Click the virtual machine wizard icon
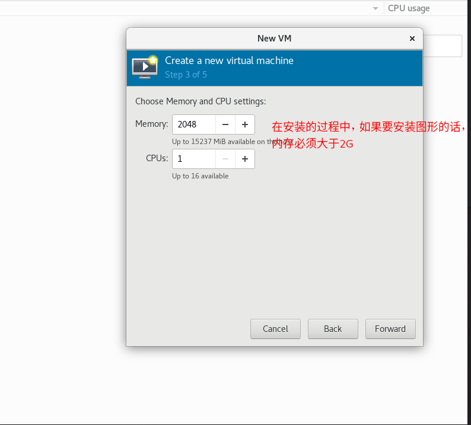The image size is (471, 425). pyautogui.click(x=145, y=67)
